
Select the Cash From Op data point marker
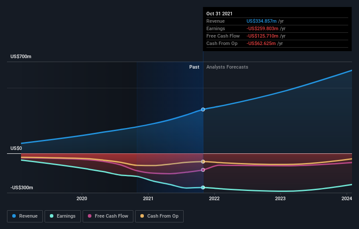pos(203,162)
